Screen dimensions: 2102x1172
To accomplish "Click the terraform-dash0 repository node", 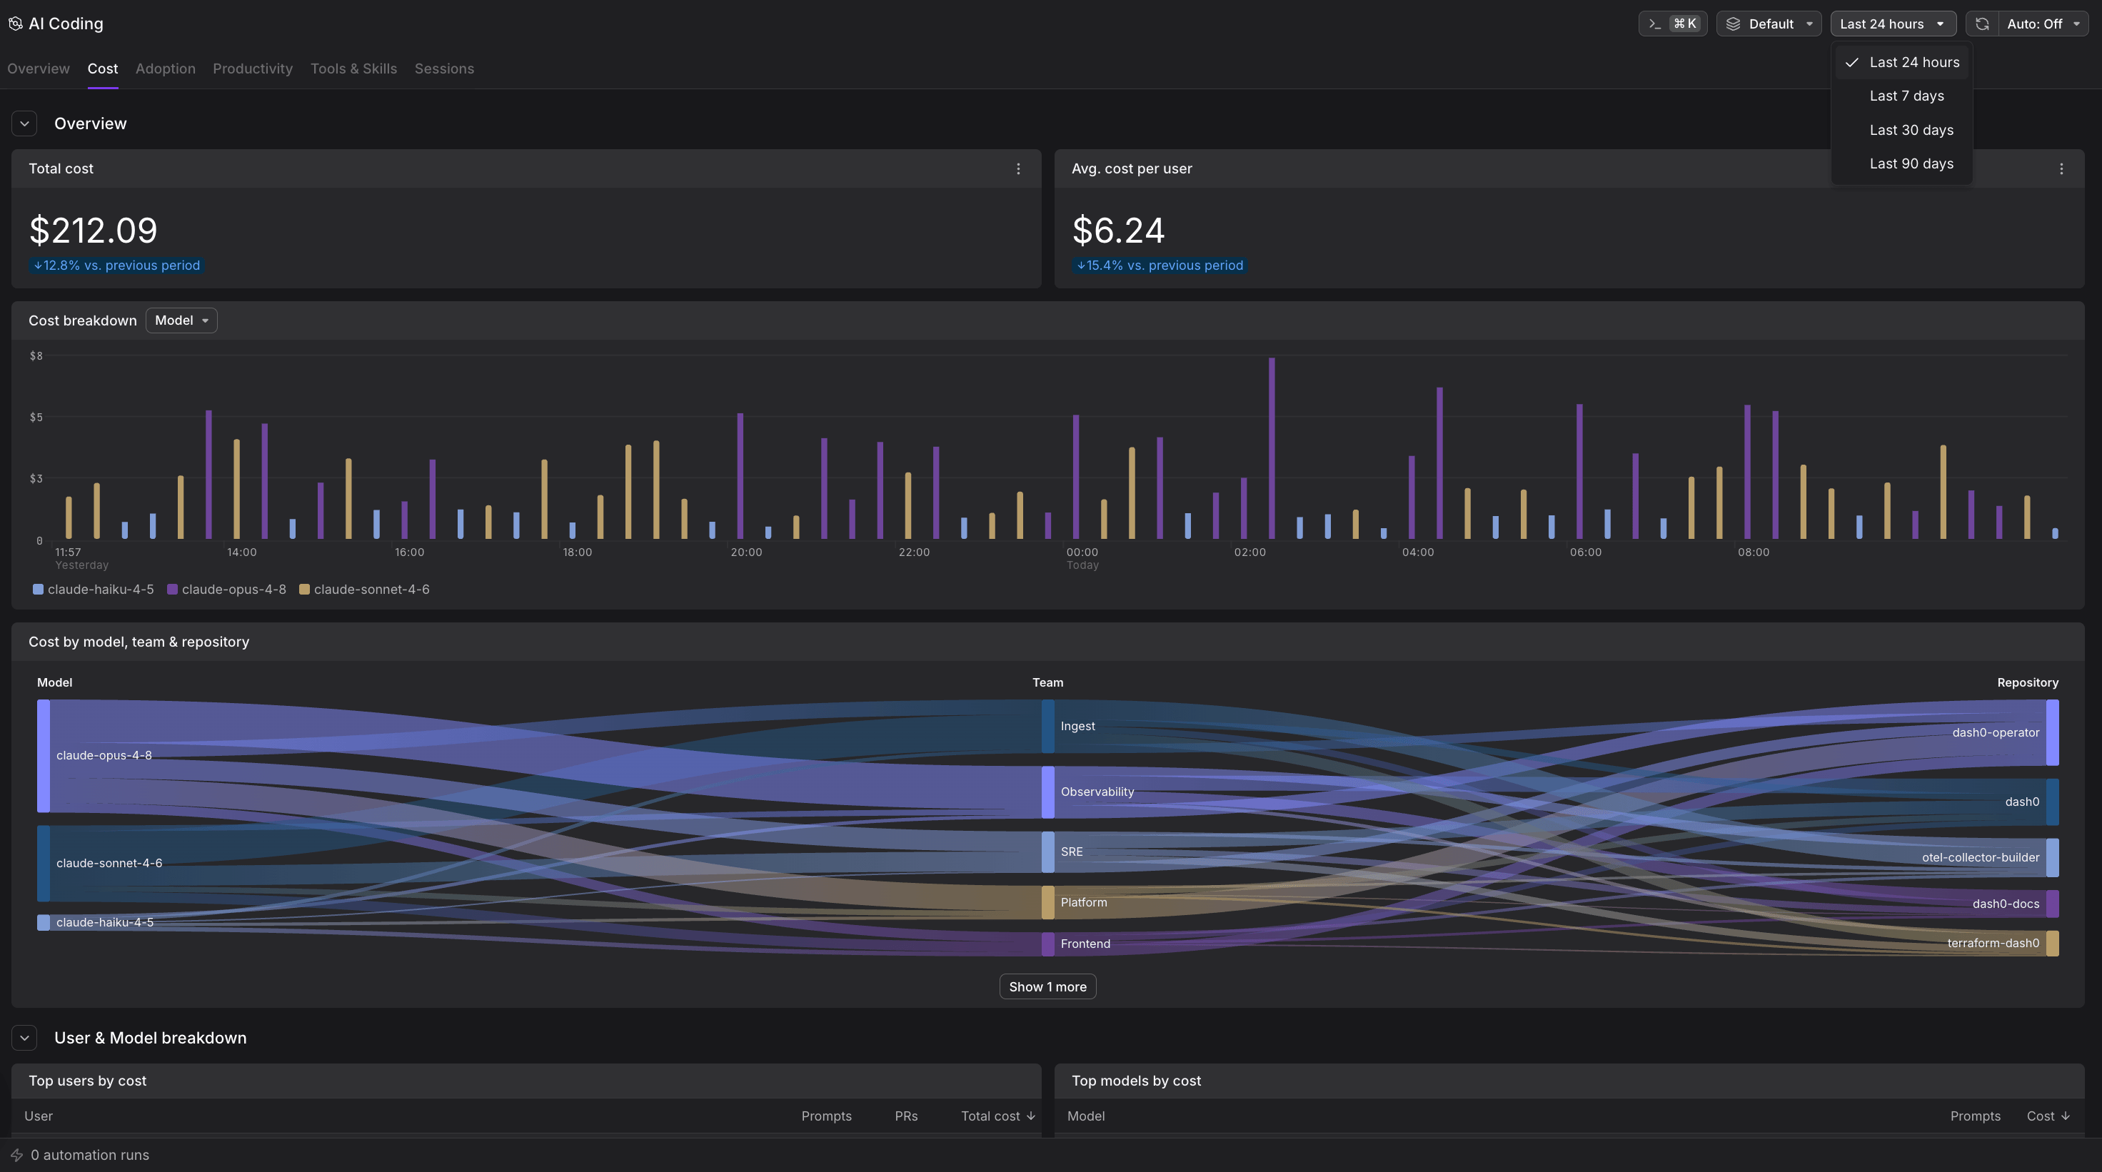I will [x=2052, y=944].
